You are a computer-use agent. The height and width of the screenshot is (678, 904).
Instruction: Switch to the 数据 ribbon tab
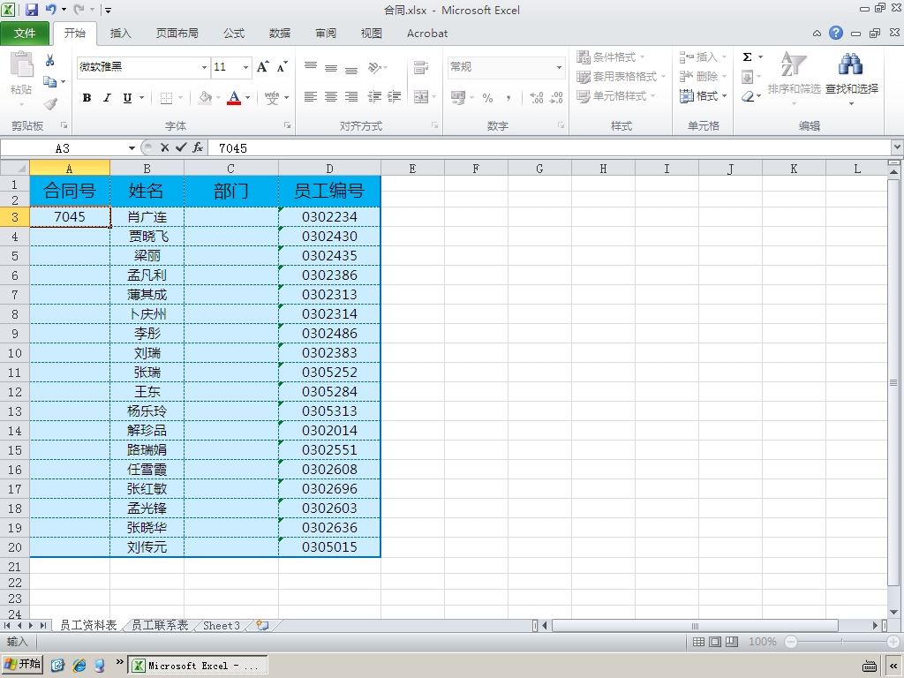[280, 34]
